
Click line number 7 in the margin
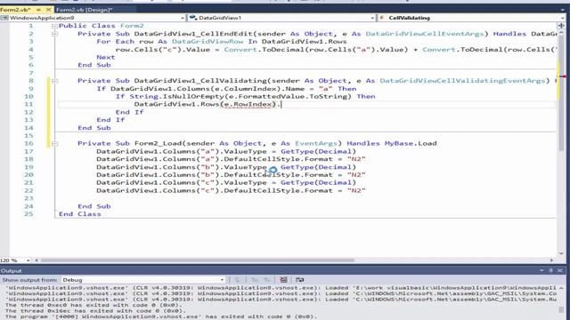pyautogui.click(x=31, y=73)
